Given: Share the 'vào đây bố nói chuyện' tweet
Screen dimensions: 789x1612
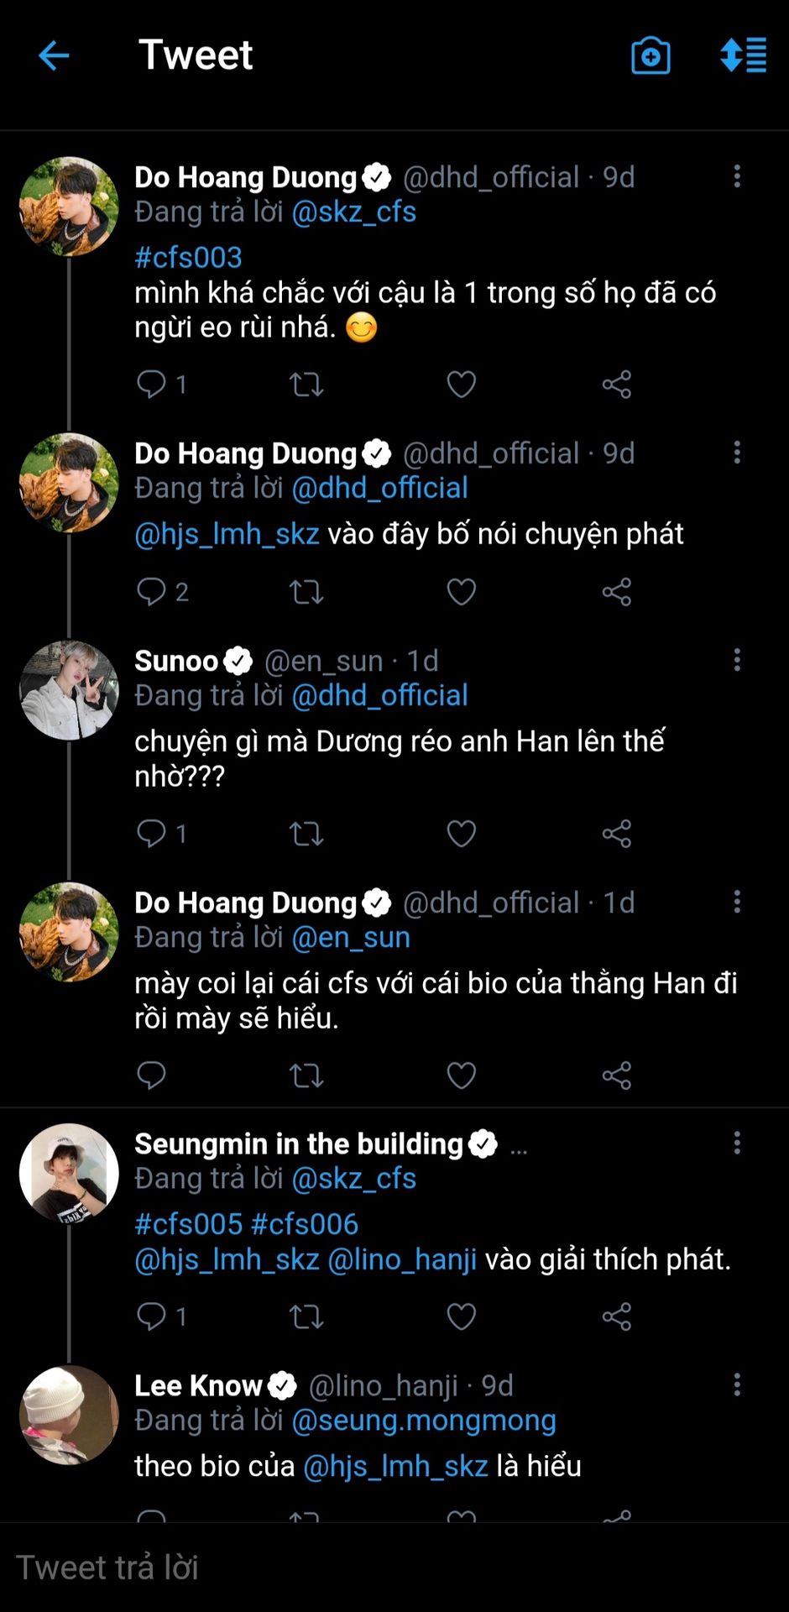Looking at the screenshot, I should coord(616,592).
